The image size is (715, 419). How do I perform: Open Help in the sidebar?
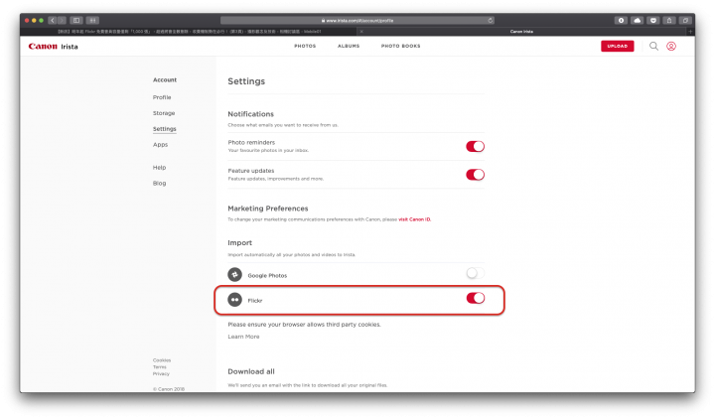pos(159,168)
